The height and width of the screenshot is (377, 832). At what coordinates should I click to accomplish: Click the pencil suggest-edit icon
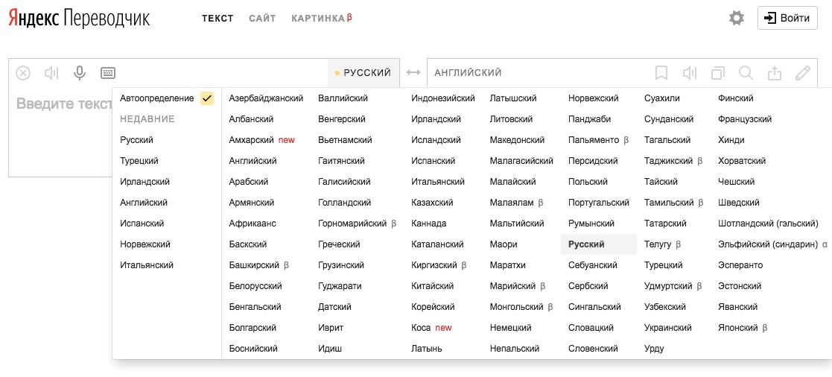pos(803,73)
